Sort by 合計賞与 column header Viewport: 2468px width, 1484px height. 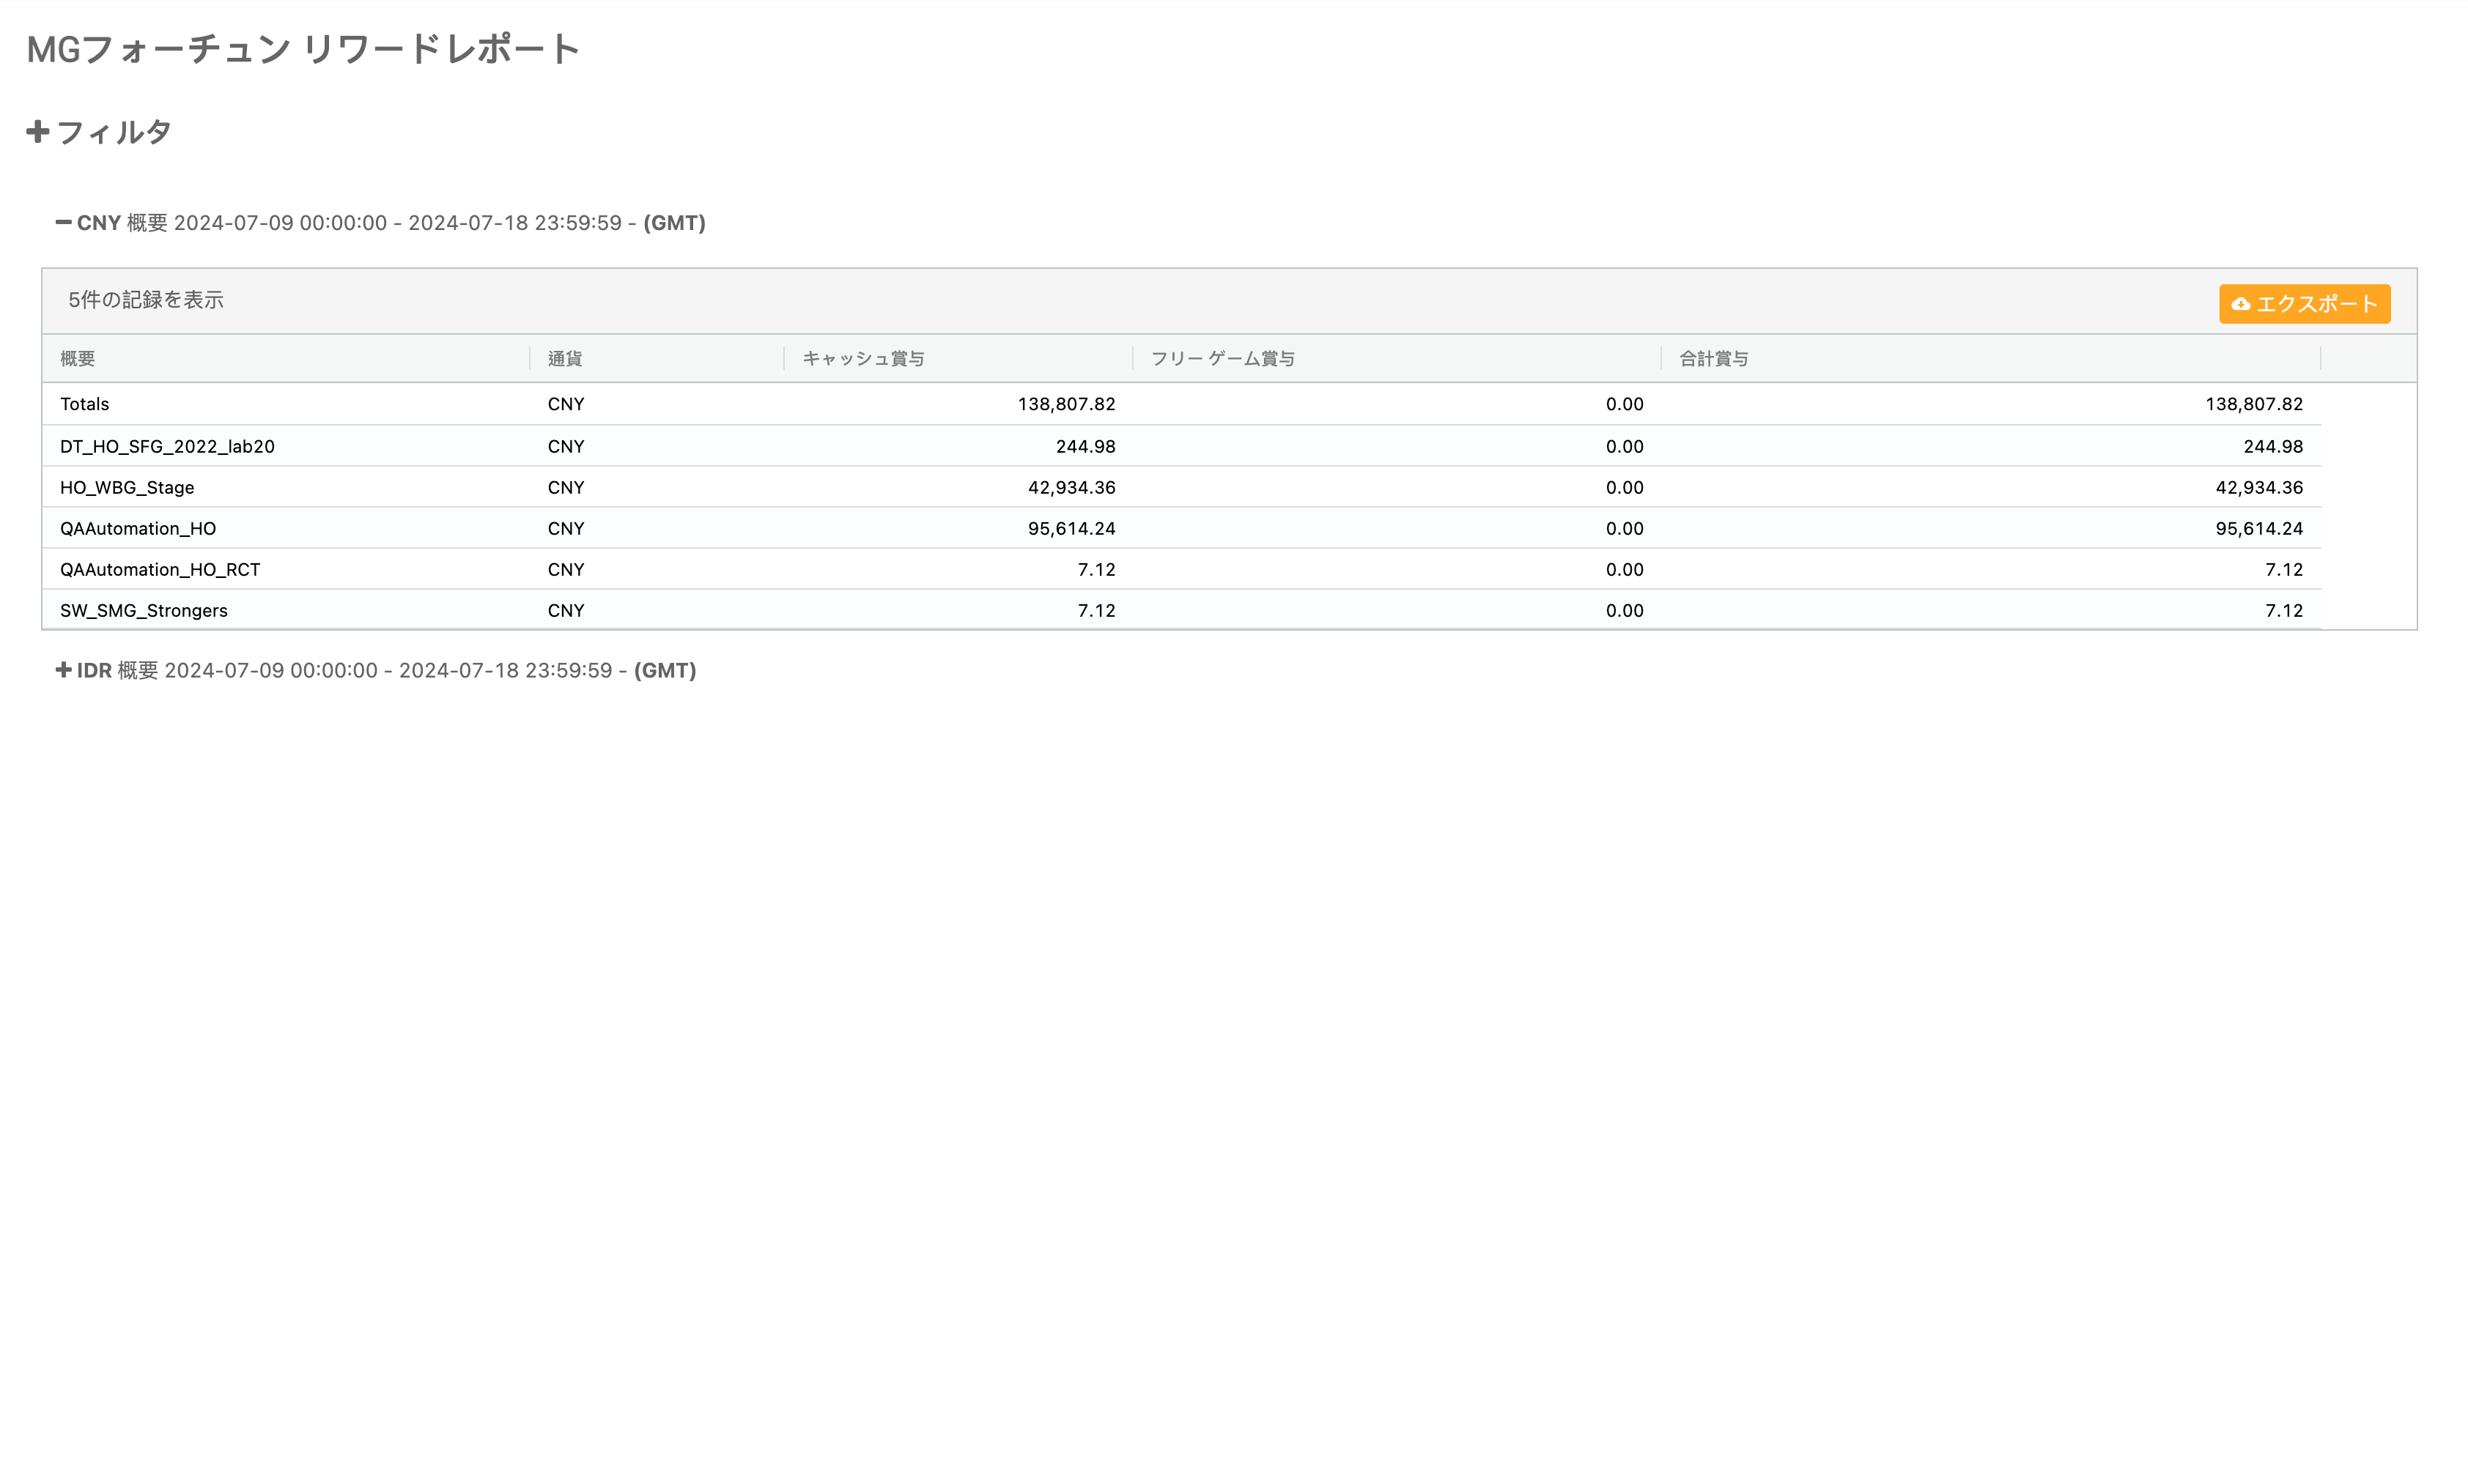(x=1713, y=358)
